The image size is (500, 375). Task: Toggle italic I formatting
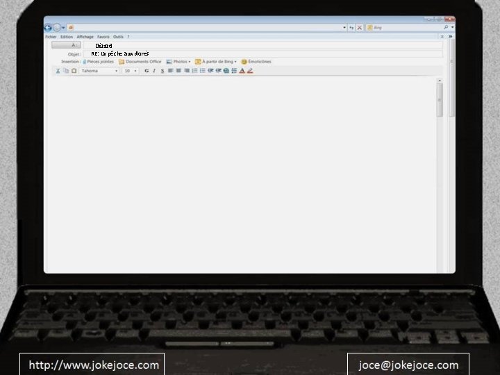[x=154, y=71]
